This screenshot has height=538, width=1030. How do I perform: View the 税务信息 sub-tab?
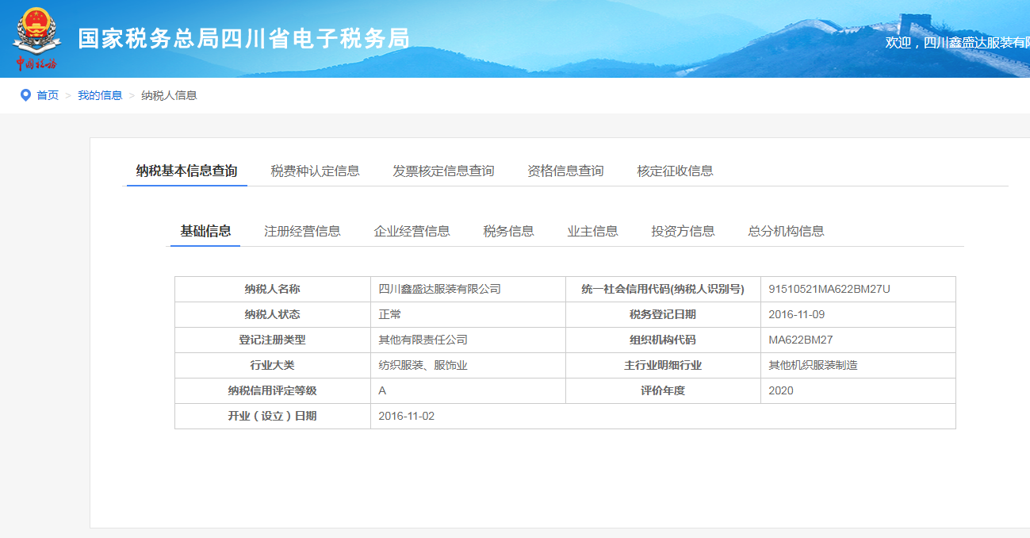(508, 231)
